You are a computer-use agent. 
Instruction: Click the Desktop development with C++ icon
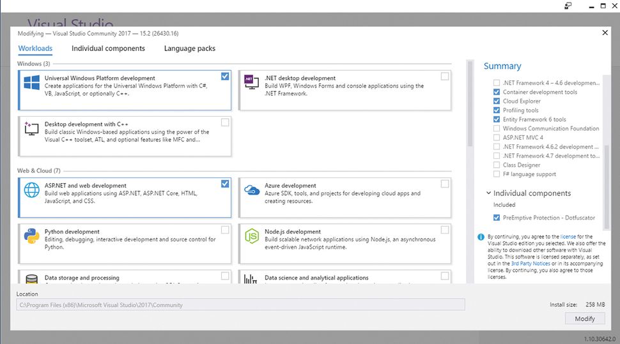[x=32, y=128]
